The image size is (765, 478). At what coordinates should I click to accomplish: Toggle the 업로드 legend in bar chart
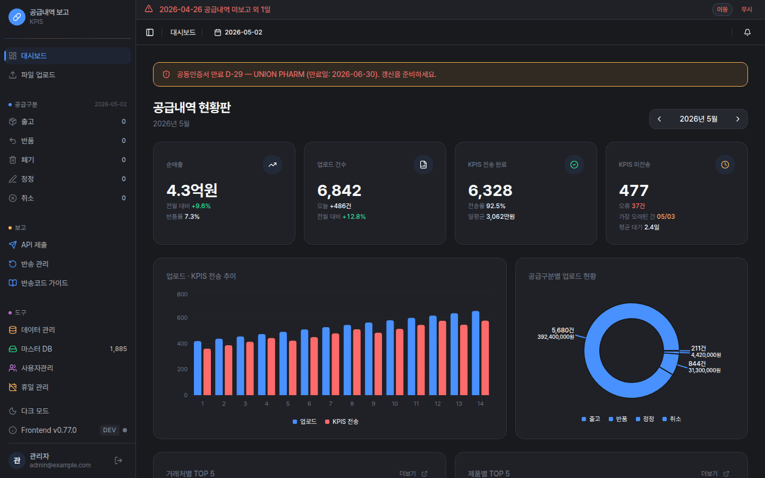click(x=305, y=422)
